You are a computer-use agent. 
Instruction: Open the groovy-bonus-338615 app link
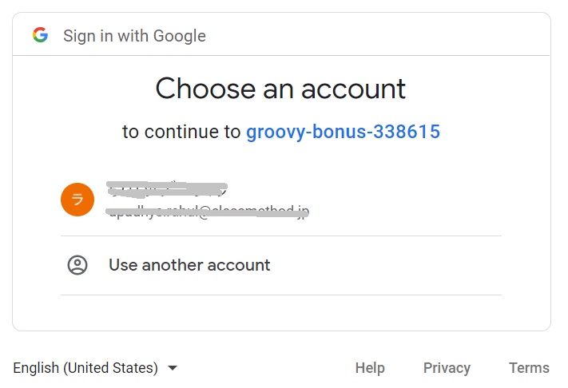point(343,132)
